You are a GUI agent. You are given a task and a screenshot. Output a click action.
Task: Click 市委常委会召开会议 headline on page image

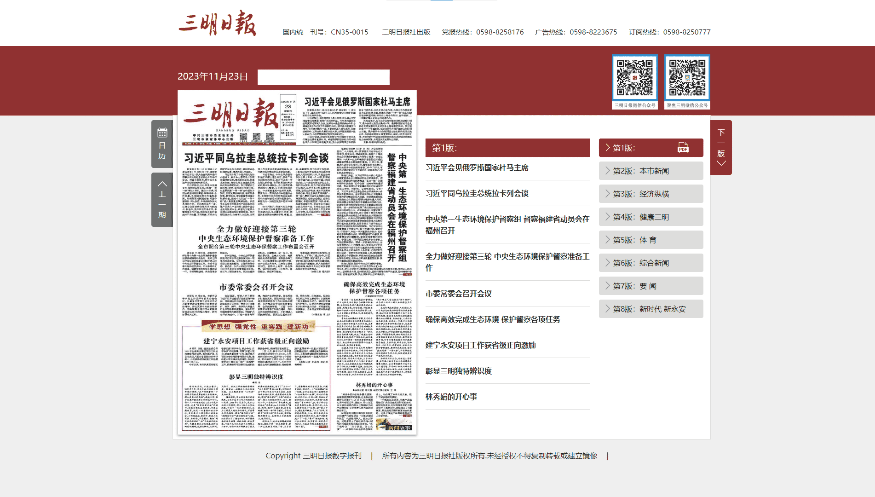[256, 287]
